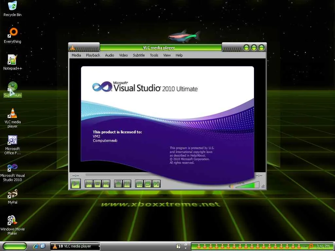The image size is (335, 251).
Task: Skip to previous media in VLC
Action: pyautogui.click(x=89, y=184)
